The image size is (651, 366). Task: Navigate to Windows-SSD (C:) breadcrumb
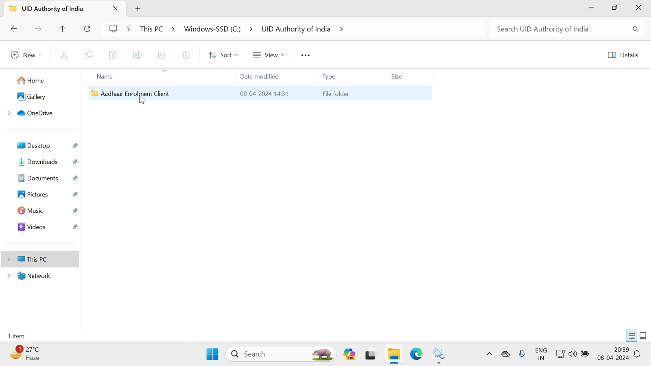click(212, 29)
